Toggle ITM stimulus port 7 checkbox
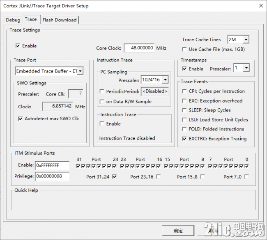Image resolution: width=267 pixels, height=240 pixels. 210,166
